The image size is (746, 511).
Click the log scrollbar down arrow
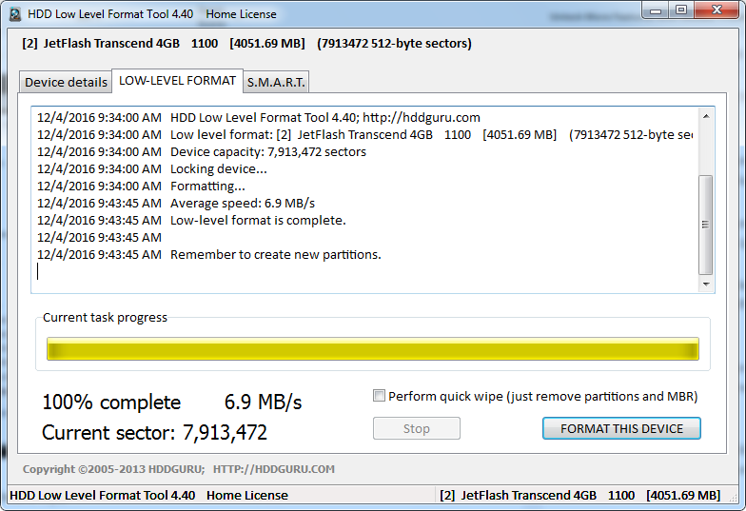706,284
